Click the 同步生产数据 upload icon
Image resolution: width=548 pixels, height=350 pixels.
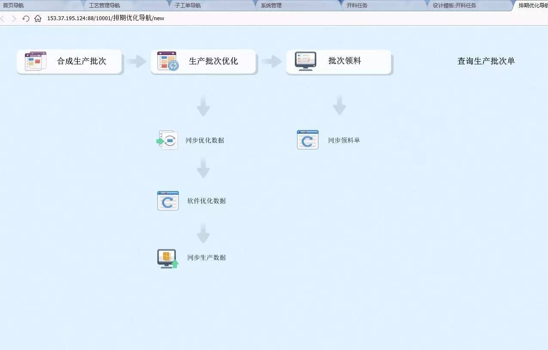tap(168, 259)
